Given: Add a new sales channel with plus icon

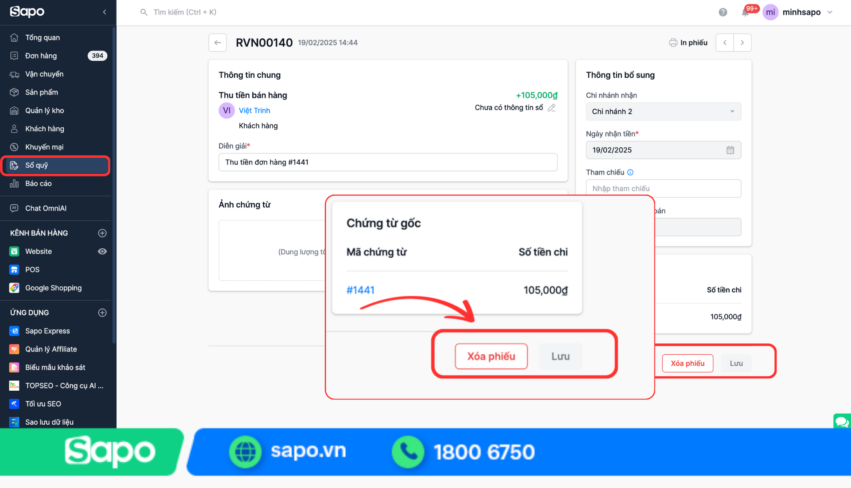Looking at the screenshot, I should [x=102, y=233].
